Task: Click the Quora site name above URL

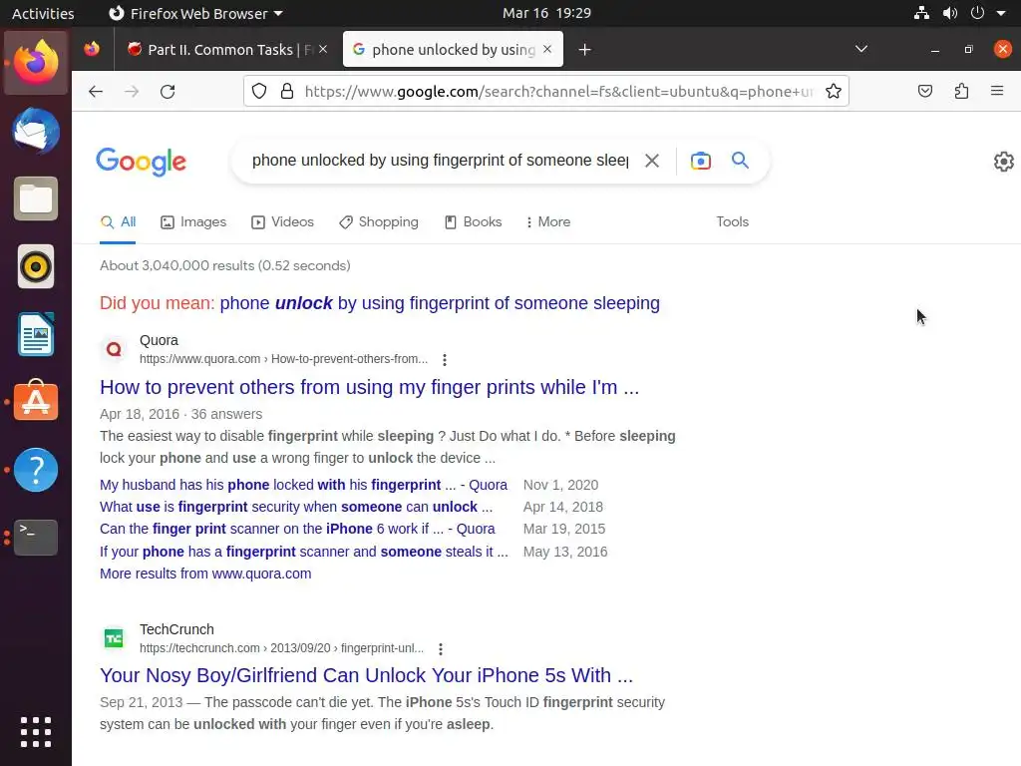Action: 159,341
